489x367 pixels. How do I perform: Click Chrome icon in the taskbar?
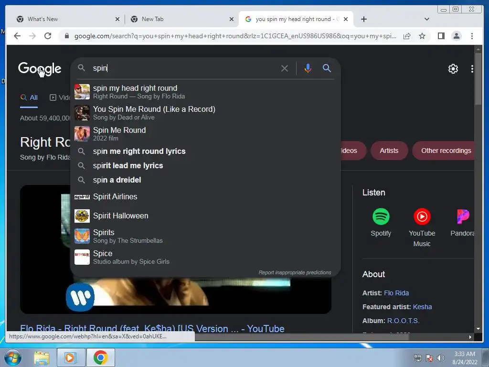[100, 357]
